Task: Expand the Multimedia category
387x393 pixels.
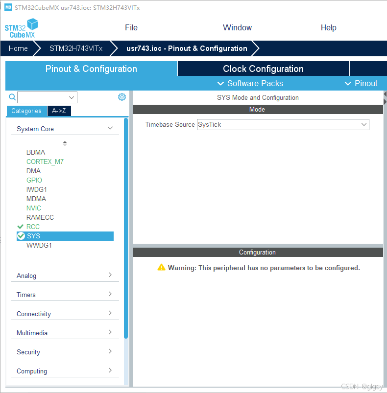Action: [65, 333]
